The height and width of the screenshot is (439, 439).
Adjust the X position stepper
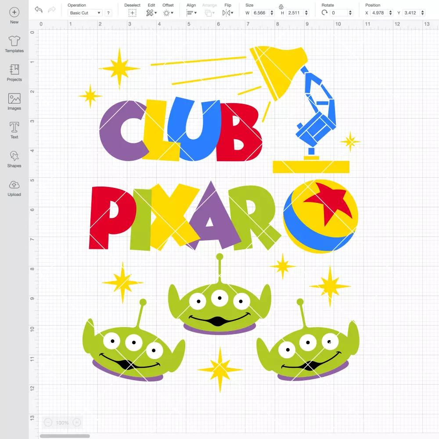pyautogui.click(x=391, y=13)
